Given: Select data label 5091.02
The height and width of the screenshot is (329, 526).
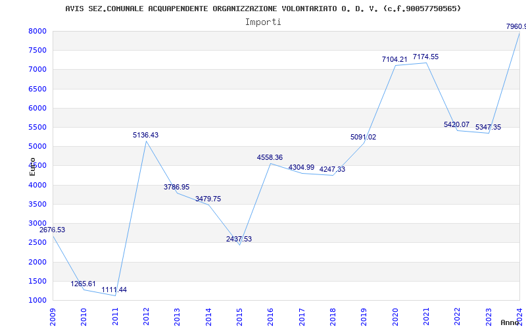Looking at the screenshot, I should (x=364, y=137).
